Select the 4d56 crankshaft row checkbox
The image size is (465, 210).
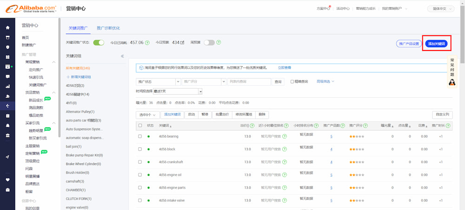(x=140, y=162)
